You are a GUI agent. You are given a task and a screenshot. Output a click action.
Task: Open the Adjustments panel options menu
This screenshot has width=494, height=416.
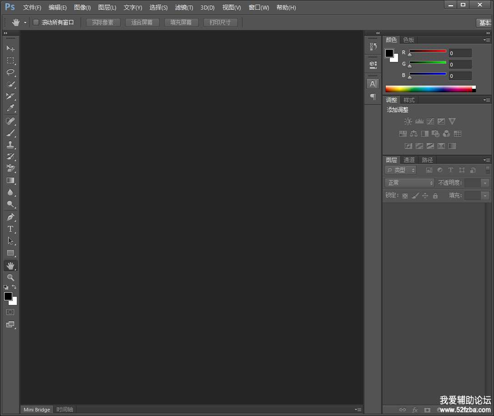pyautogui.click(x=487, y=100)
